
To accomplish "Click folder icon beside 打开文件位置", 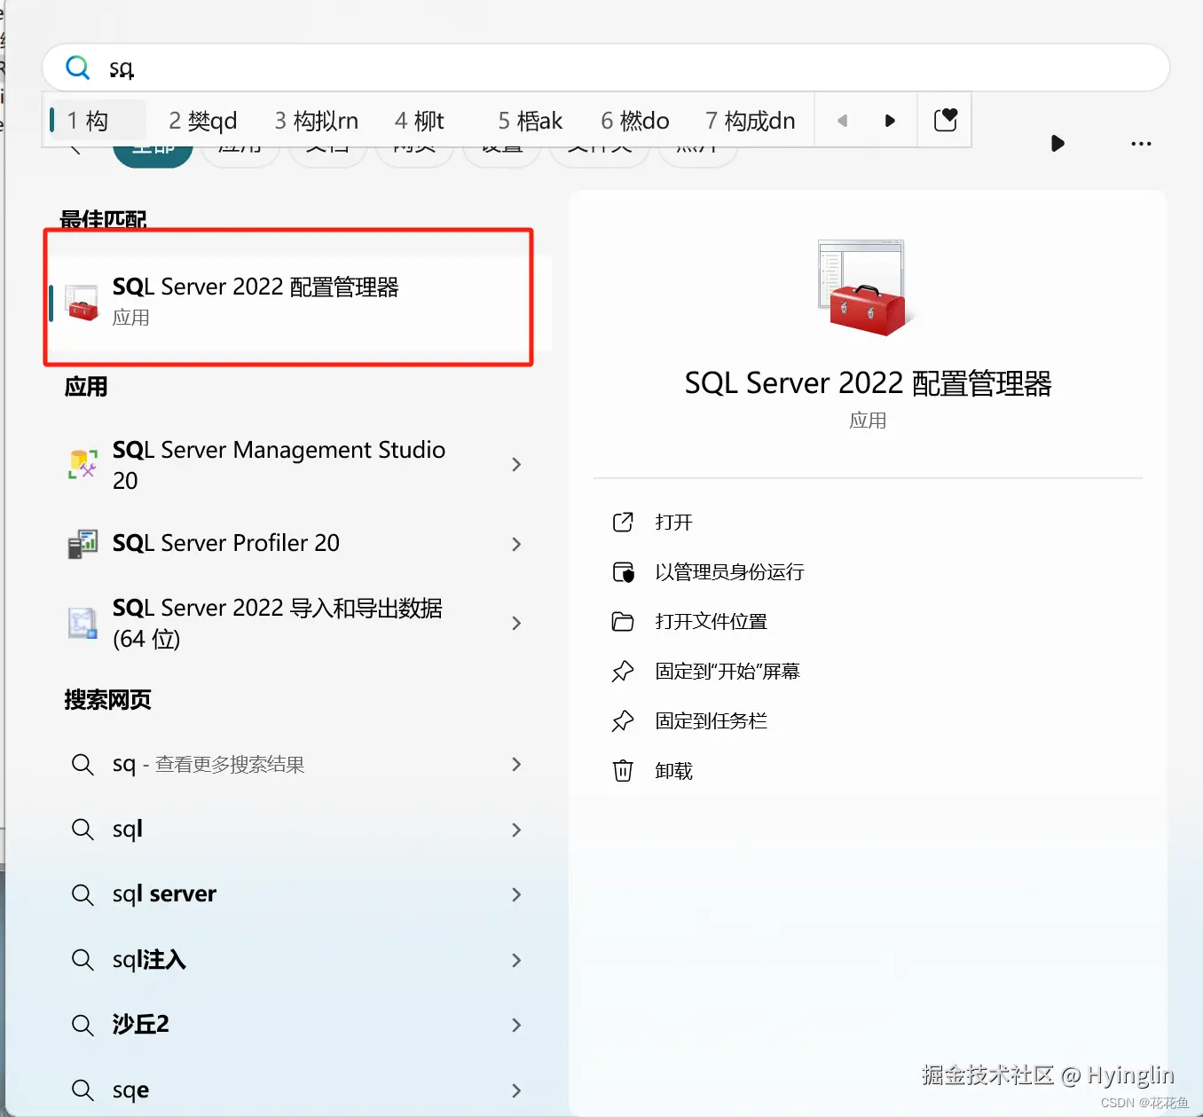I will (x=623, y=621).
